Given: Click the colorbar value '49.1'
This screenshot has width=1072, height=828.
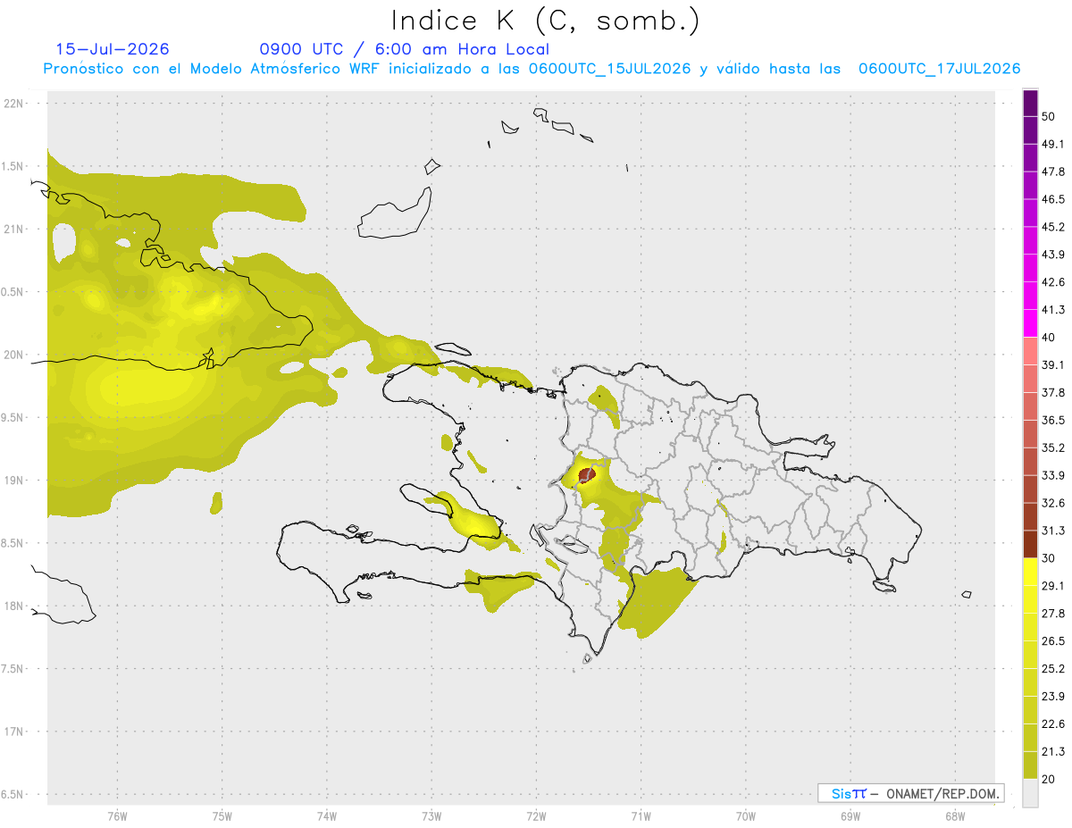Looking at the screenshot, I should click(x=1053, y=145).
